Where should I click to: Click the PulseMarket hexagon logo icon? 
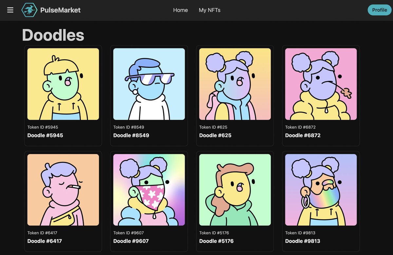click(x=29, y=10)
